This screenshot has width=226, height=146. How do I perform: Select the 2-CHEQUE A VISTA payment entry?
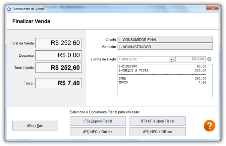click(162, 70)
